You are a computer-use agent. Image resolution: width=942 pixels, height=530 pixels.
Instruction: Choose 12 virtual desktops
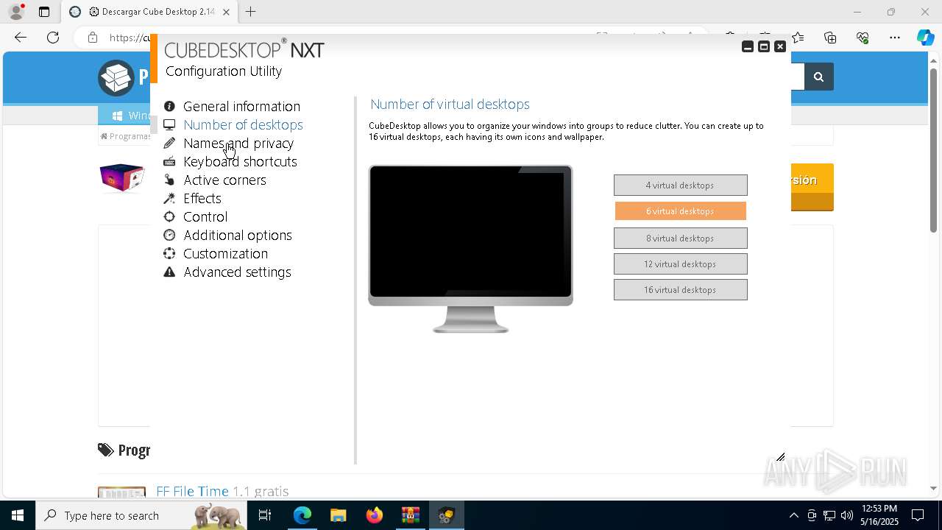click(680, 264)
